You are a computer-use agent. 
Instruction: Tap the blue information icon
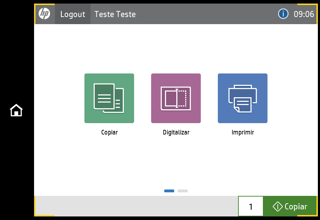pyautogui.click(x=283, y=14)
